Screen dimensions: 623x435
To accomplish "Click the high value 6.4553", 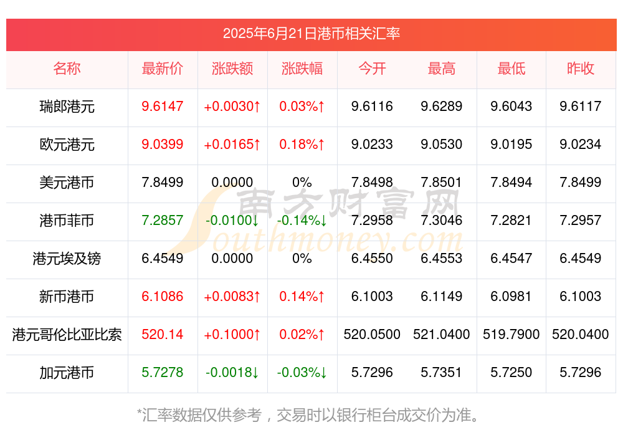I will [x=442, y=258].
